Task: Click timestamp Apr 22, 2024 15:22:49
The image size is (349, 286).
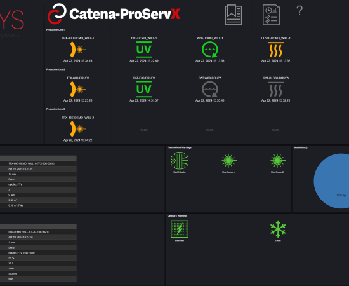Action: click(x=144, y=60)
